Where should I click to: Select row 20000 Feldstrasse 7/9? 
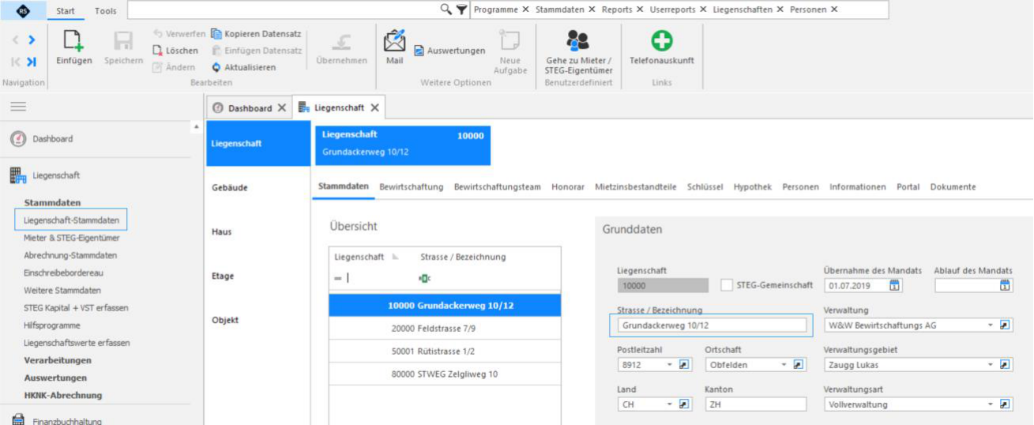click(445, 328)
